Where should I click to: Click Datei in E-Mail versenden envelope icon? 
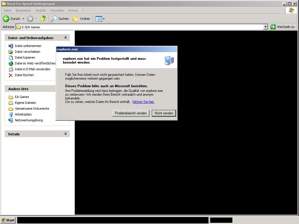click(x=11, y=69)
